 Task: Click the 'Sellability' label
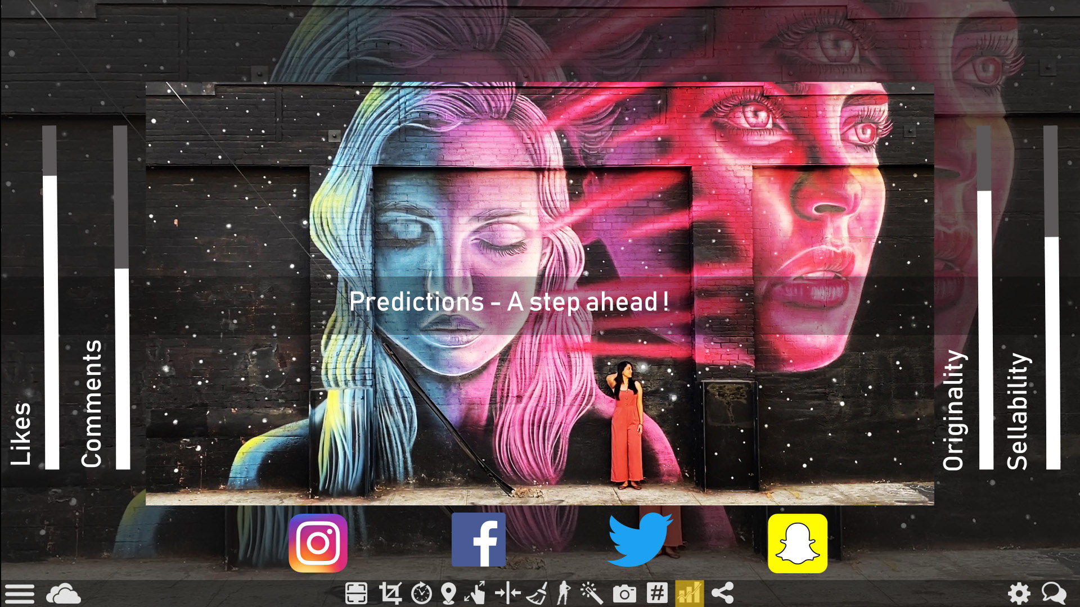[1019, 411]
